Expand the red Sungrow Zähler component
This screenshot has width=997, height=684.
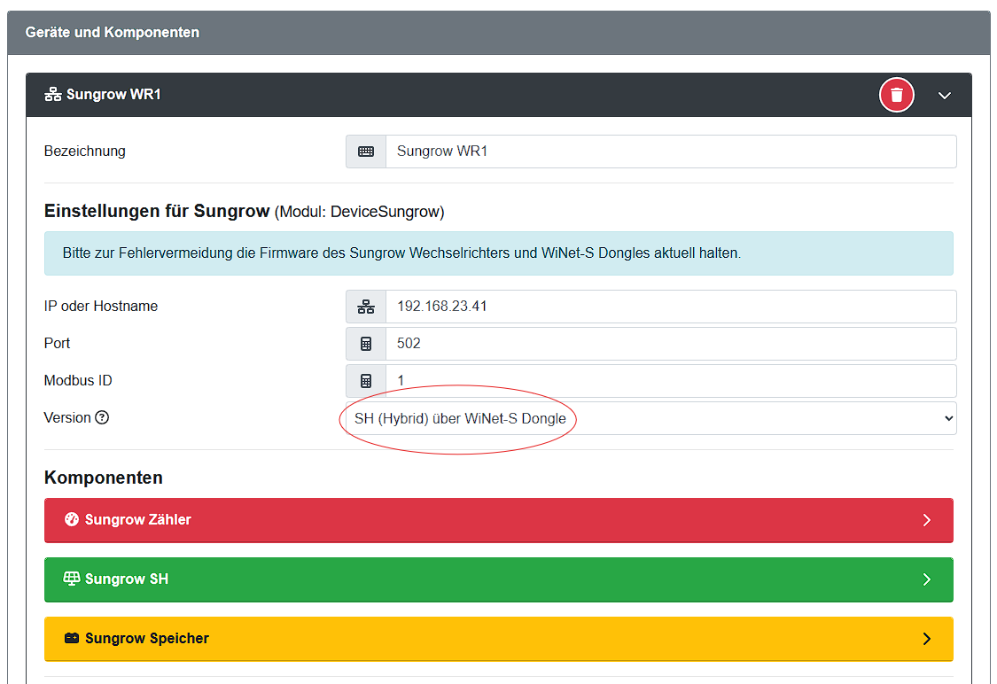tap(498, 520)
